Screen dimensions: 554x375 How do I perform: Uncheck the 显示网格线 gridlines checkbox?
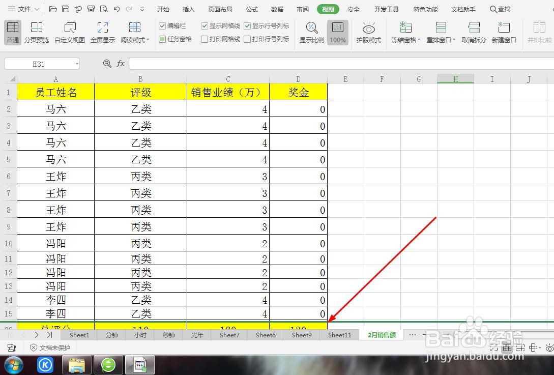pyautogui.click(x=205, y=25)
